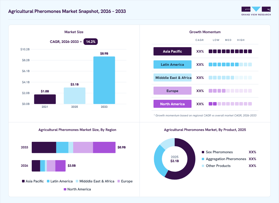
Task: Click the Latin America segment of 2033 bar
Action: [x=62, y=147]
